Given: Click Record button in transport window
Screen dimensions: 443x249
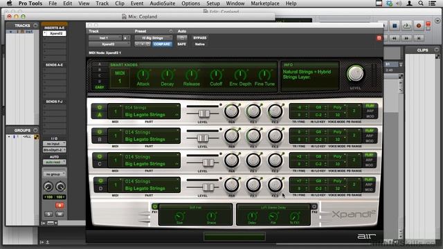Looking at the screenshot, I should 419,26.
